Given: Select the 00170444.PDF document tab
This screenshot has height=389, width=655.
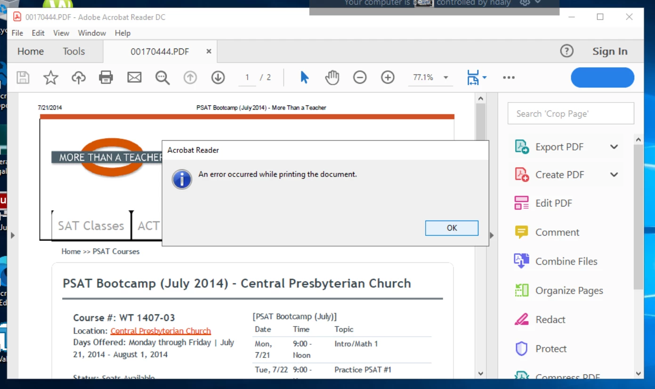Looking at the screenshot, I should coord(160,52).
